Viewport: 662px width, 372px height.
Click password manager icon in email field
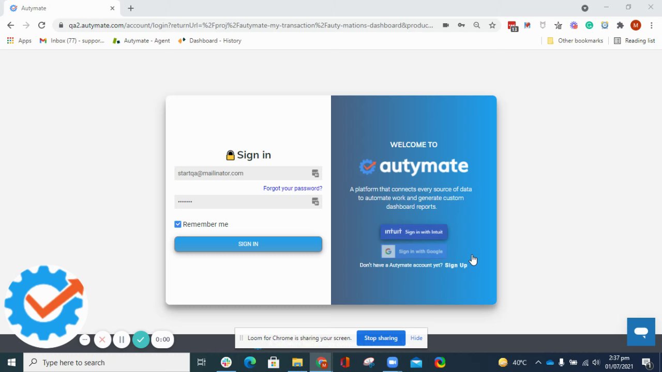(315, 173)
